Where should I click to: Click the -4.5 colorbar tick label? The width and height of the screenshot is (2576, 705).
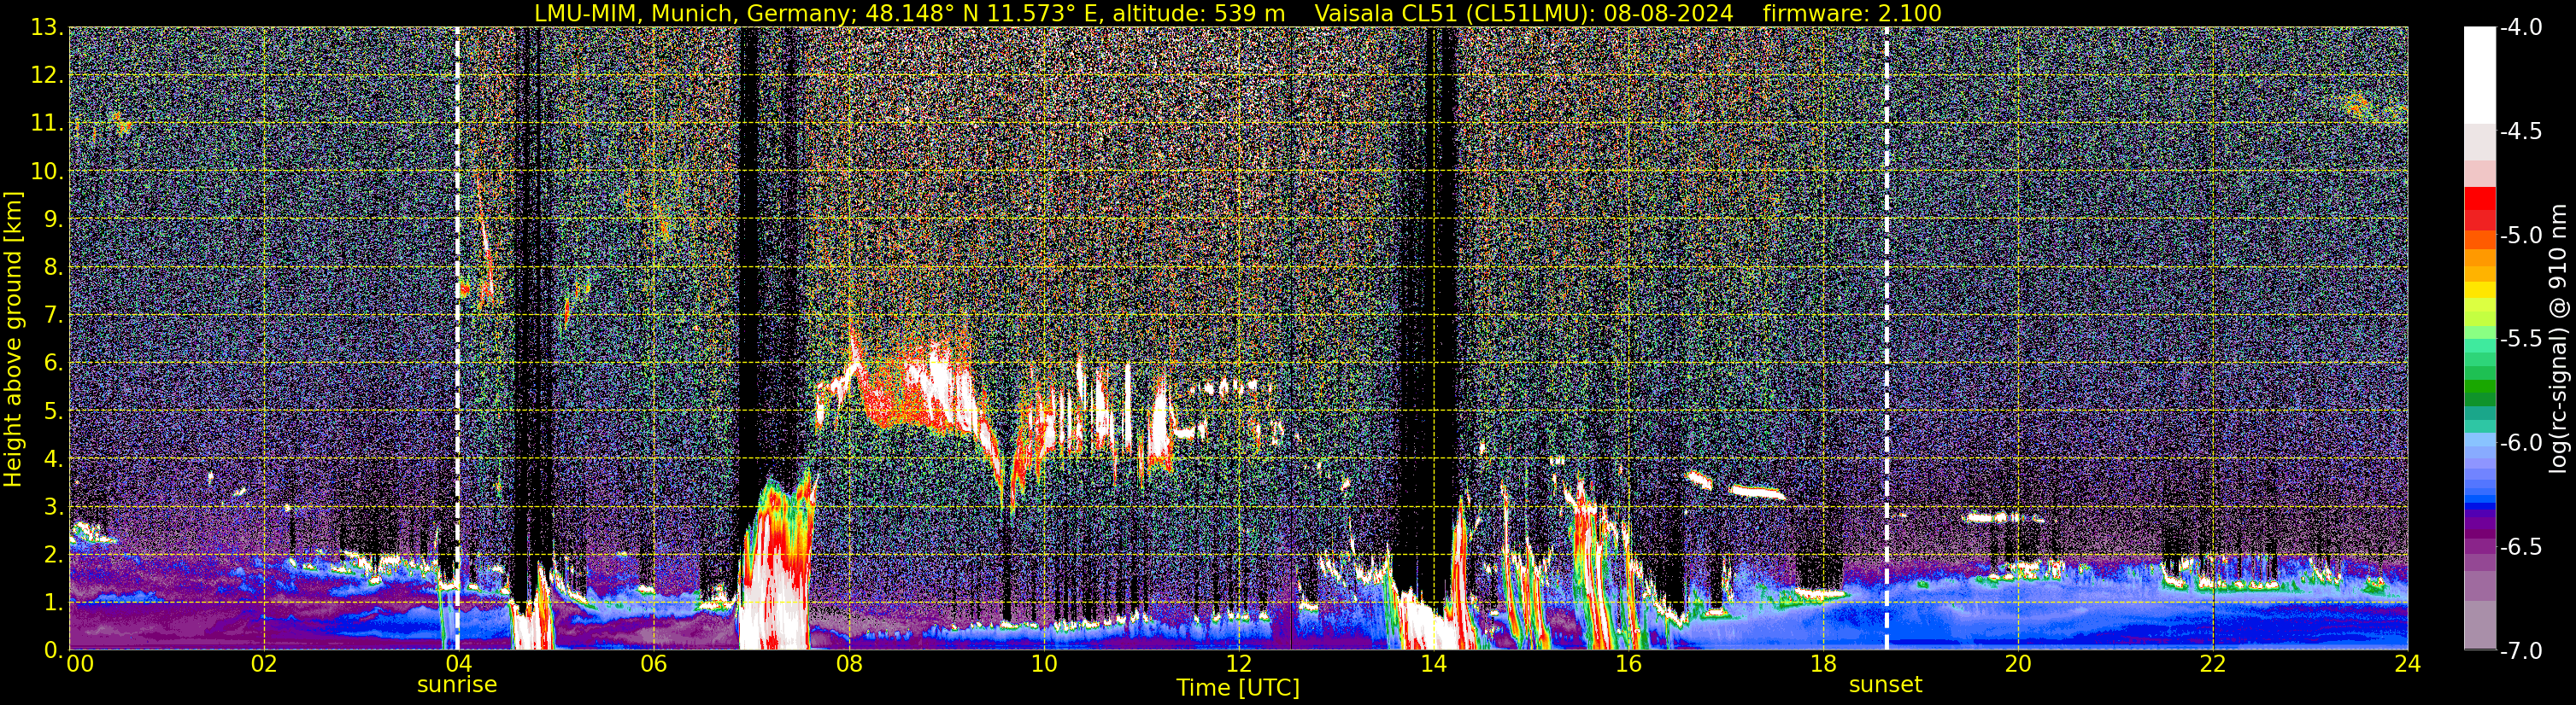pos(2520,131)
